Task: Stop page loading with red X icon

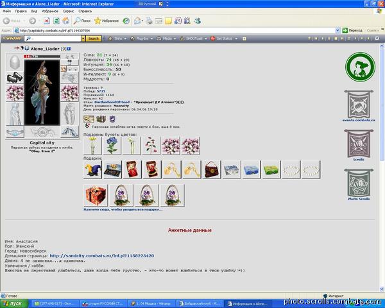Action: click(47, 21)
